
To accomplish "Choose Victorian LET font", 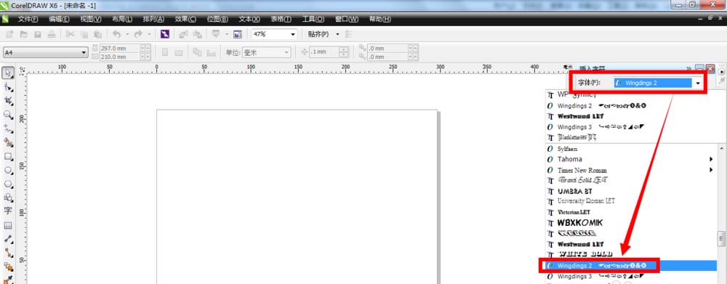I will point(631,212).
